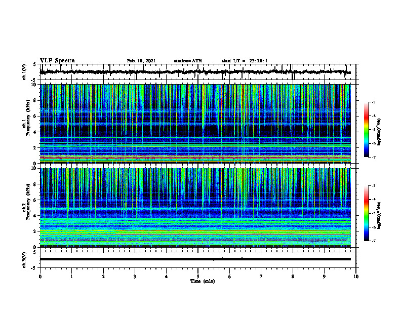Click the "-5" lower tick of ch.3(V) panel
This screenshot has height=310, width=401.
(x=34, y=268)
